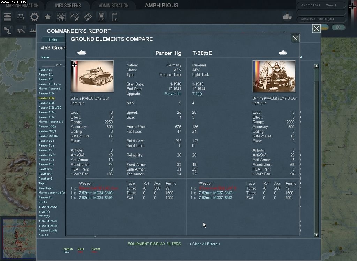
Task: Select the ground units list icon
Action: tap(7, 17)
